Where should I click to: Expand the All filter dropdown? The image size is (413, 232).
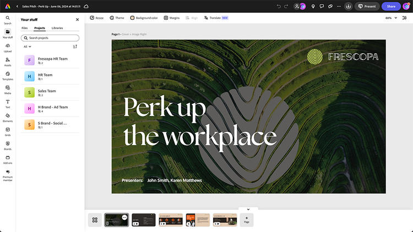(26, 47)
